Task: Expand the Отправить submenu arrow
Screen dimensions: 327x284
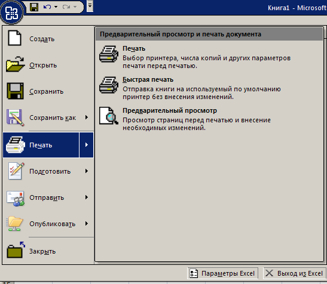Action: click(x=87, y=197)
